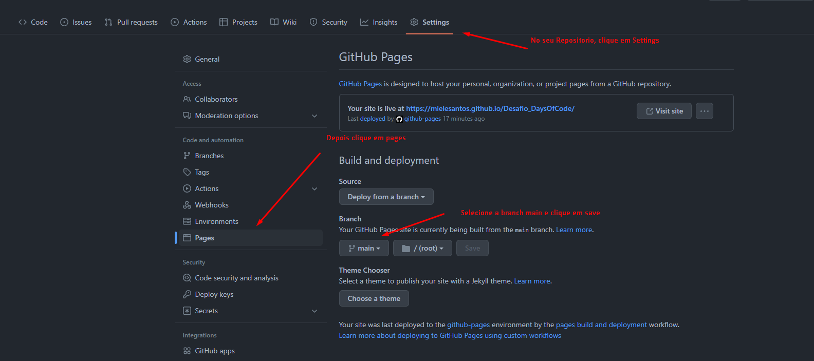This screenshot has height=361, width=814.
Task: Click Learn more about the Branch source
Action: coord(574,230)
